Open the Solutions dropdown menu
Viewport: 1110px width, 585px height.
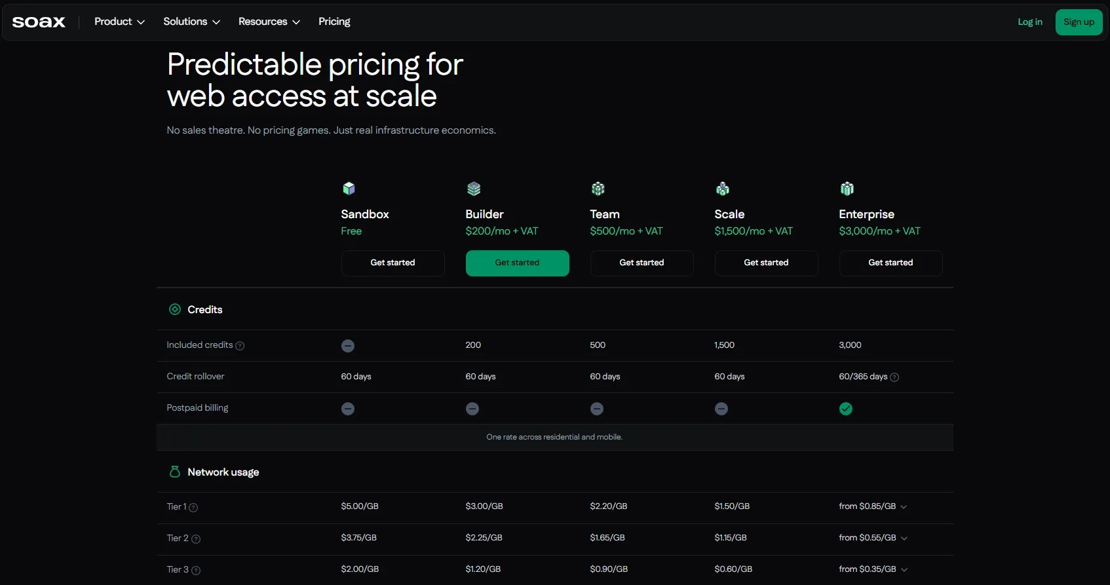pyautogui.click(x=191, y=22)
